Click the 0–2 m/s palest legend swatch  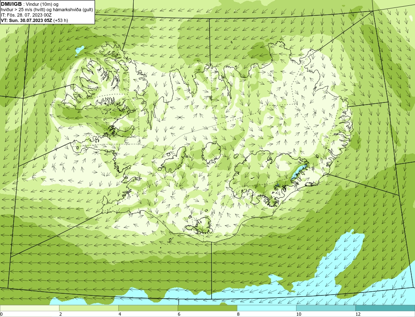click(29, 308)
